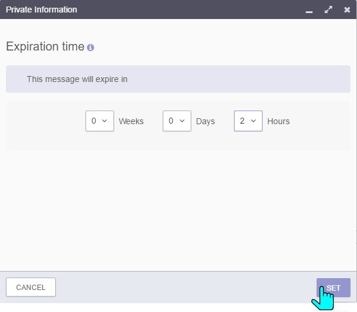Click the info icon beside Expiration time
Screen dimensions: 357x312
(90, 48)
